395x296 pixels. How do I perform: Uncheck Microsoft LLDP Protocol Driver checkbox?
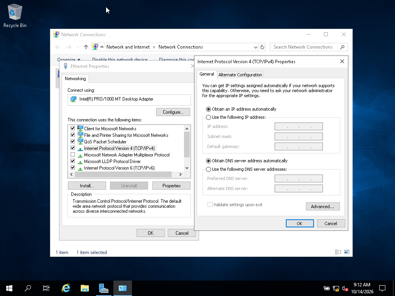[73, 161]
